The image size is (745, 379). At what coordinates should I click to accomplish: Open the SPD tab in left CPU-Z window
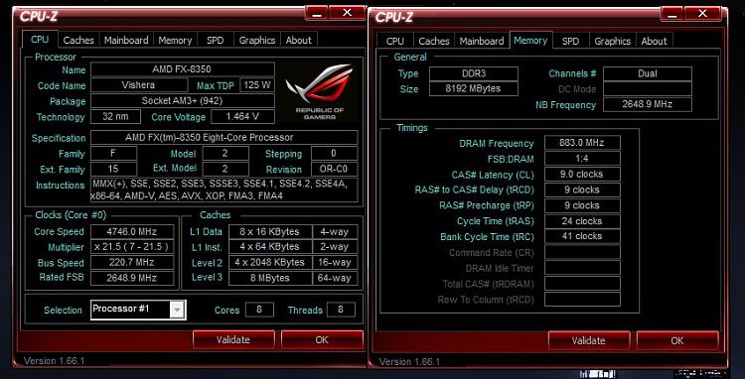tap(215, 41)
